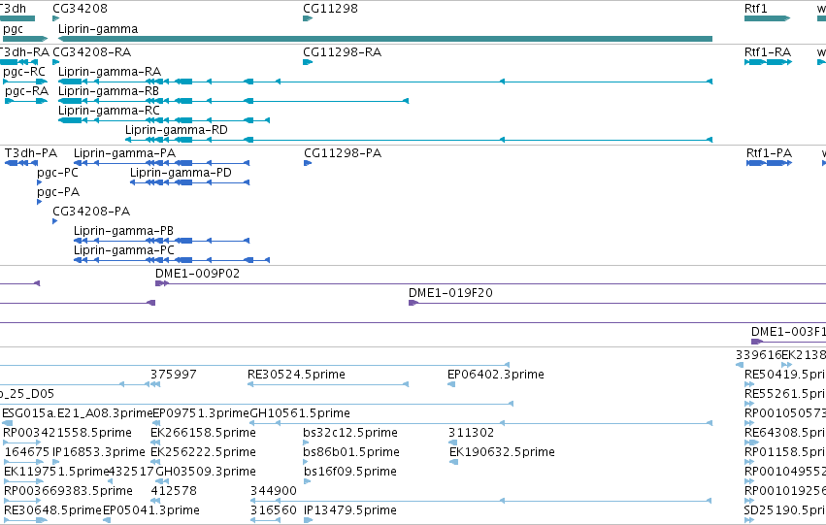Click EK190632.5prime EST label

[x=502, y=453]
